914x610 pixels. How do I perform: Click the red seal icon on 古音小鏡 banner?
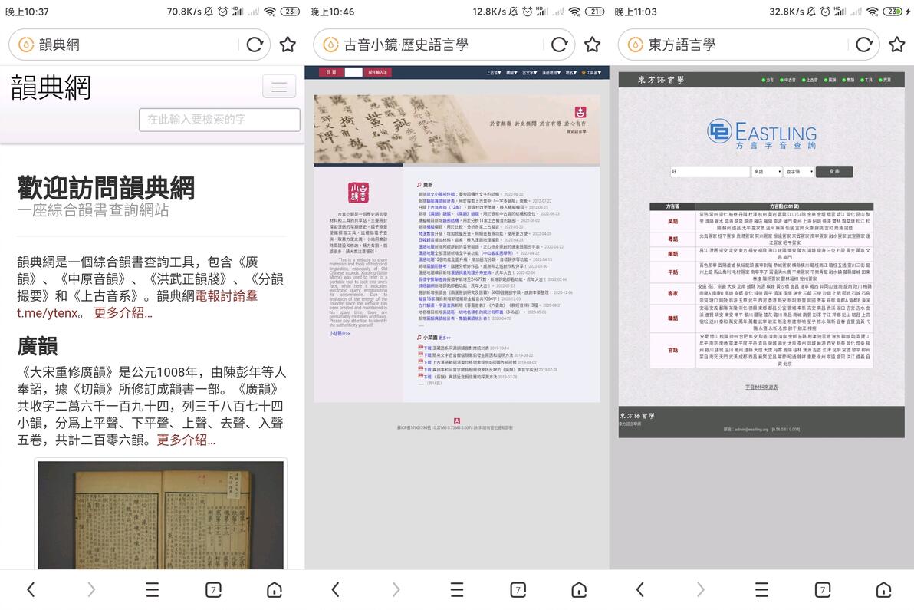(580, 112)
